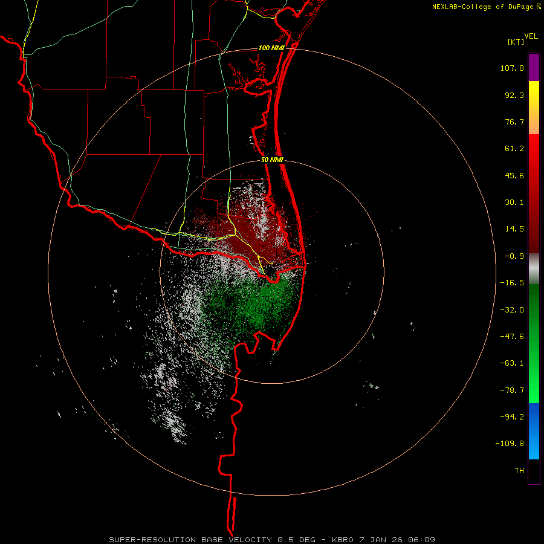Click the 107.8 legend value
The image size is (544, 544).
512,68
